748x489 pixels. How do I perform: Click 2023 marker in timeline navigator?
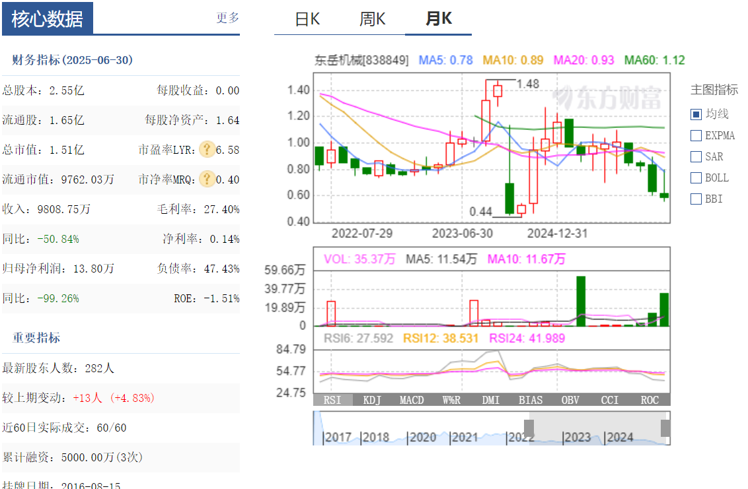577,437
